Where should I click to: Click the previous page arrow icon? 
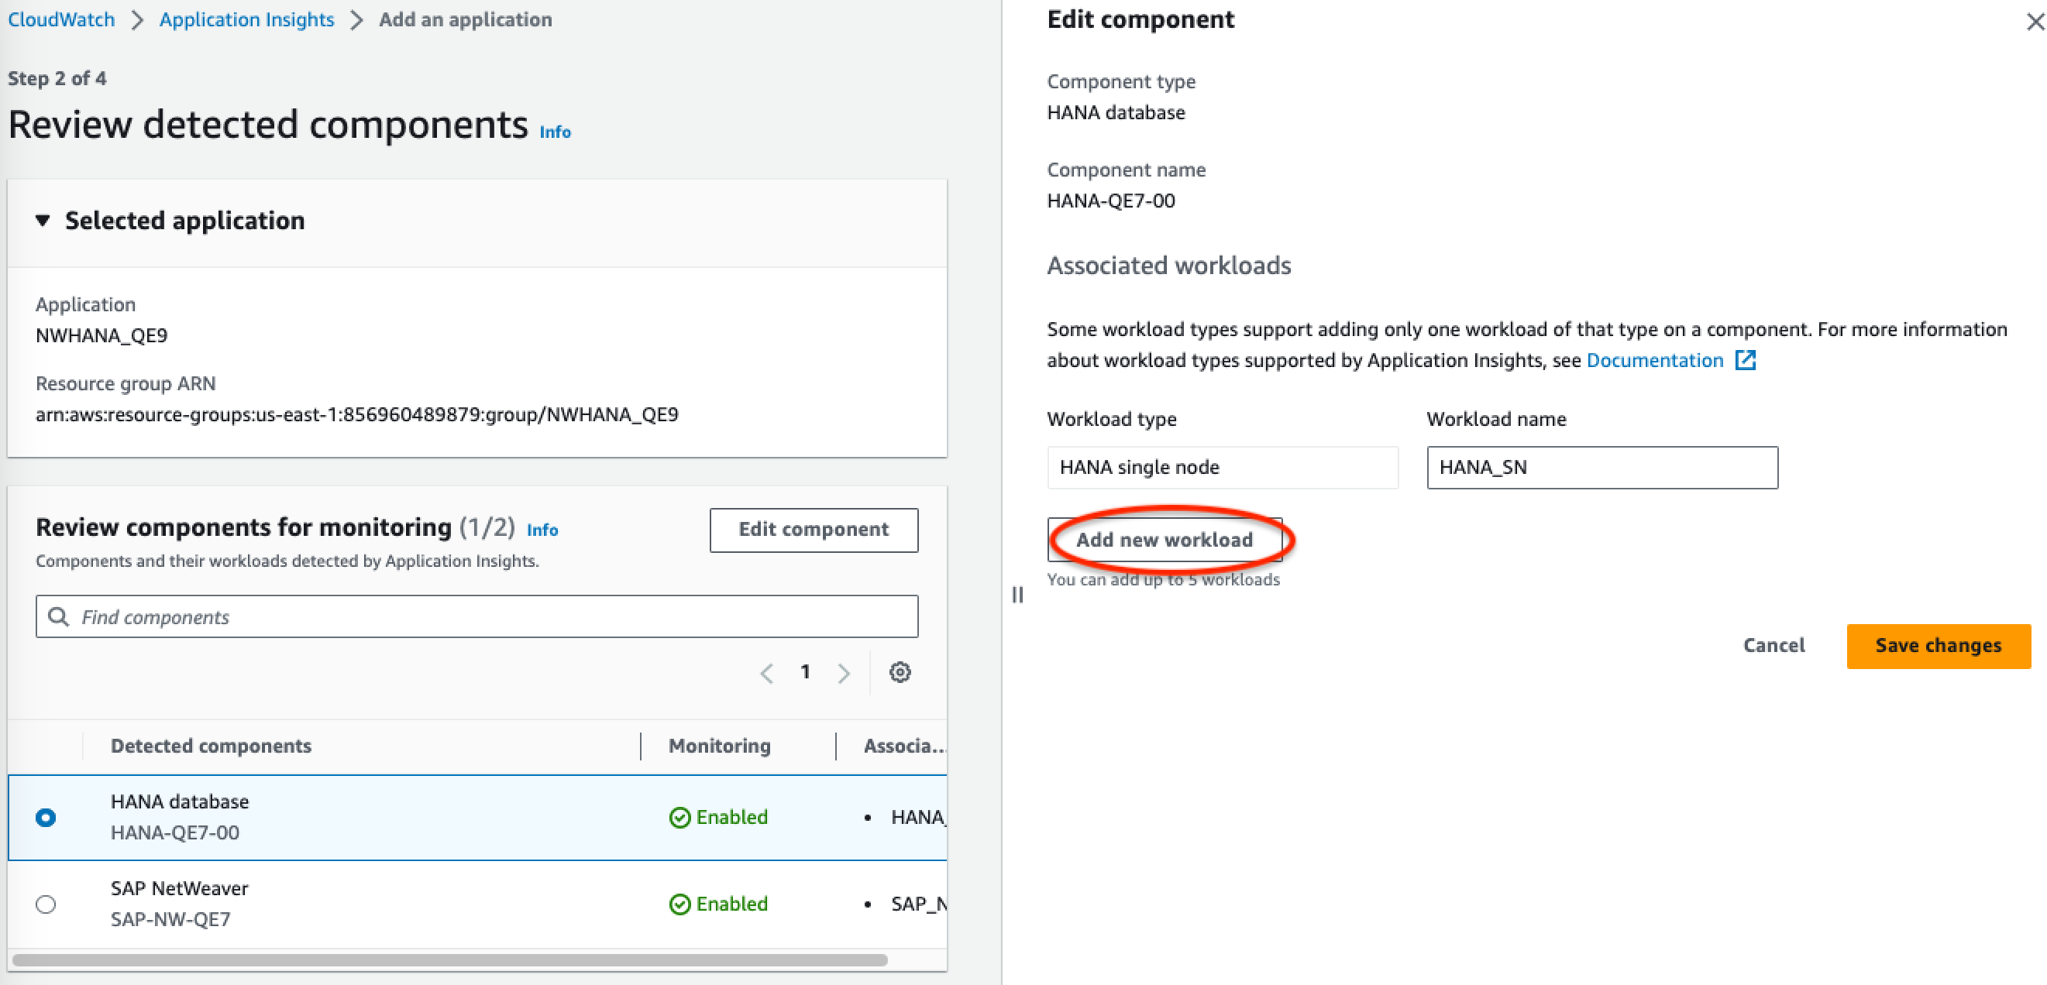[768, 673]
